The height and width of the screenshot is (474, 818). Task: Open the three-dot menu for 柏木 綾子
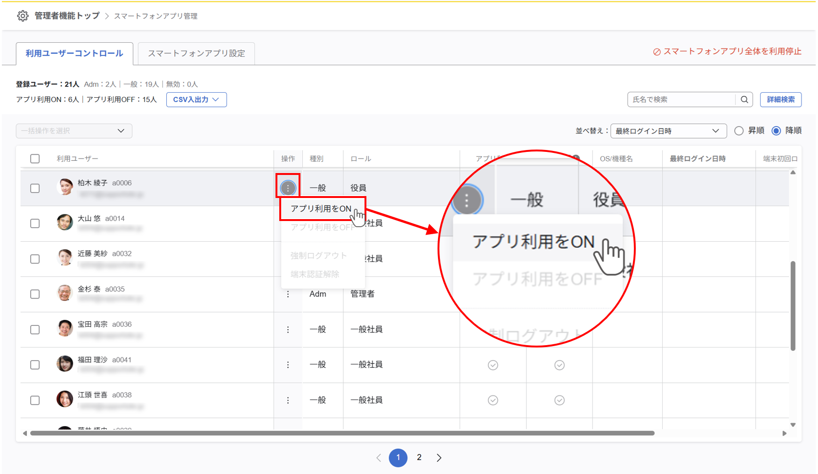288,188
